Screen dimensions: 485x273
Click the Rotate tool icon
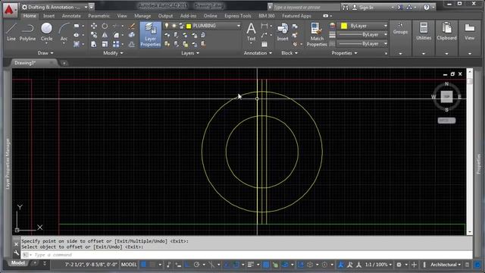point(105,26)
